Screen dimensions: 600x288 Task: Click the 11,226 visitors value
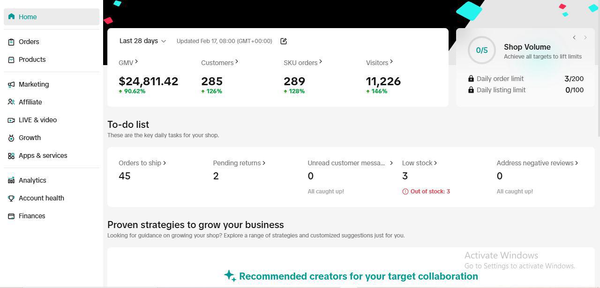[383, 81]
